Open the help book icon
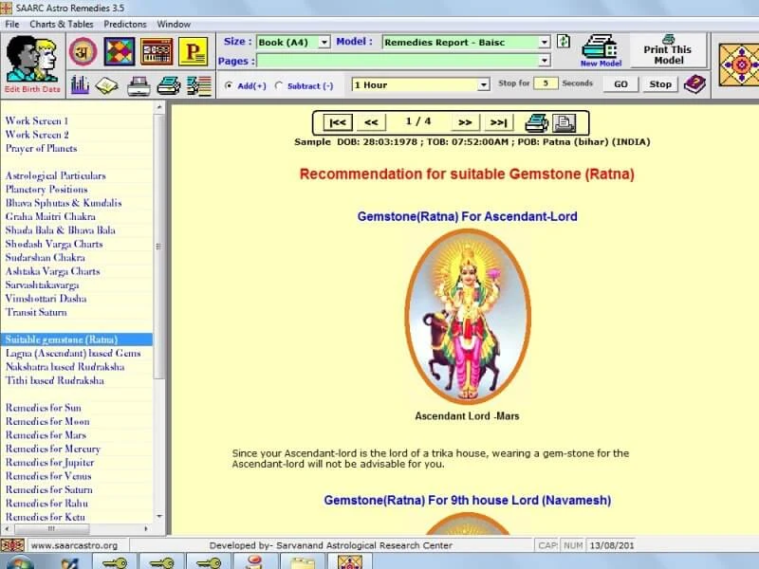The image size is (759, 569). click(694, 84)
